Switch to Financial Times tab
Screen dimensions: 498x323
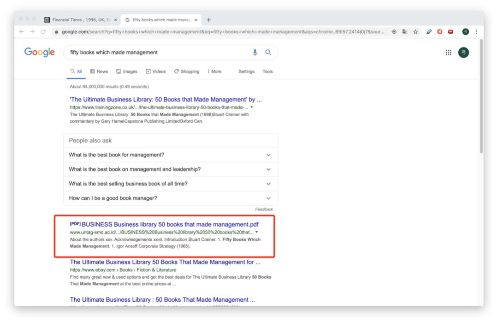81,20
